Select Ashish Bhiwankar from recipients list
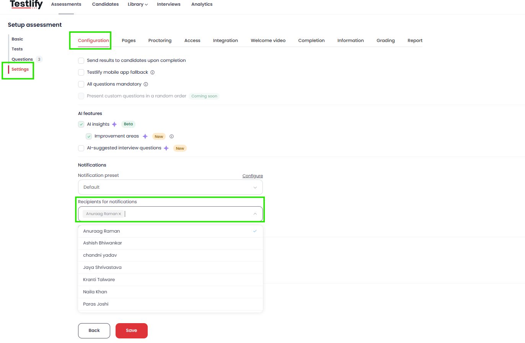The image size is (525, 343). pyautogui.click(x=170, y=243)
